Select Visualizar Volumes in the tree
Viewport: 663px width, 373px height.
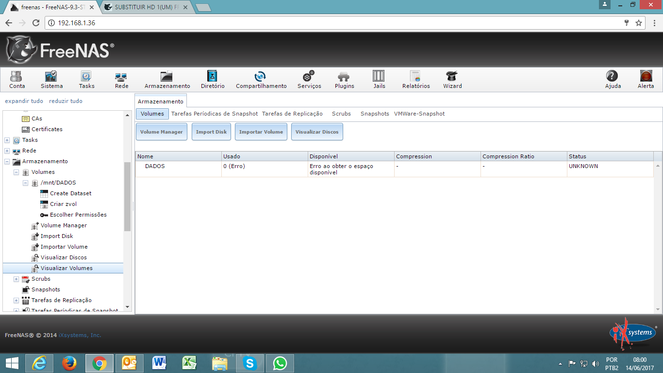[63, 268]
